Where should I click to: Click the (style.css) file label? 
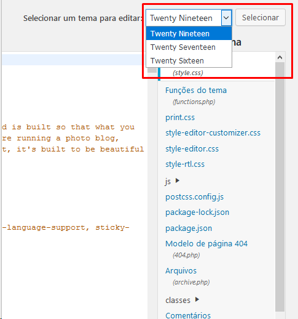click(x=188, y=73)
